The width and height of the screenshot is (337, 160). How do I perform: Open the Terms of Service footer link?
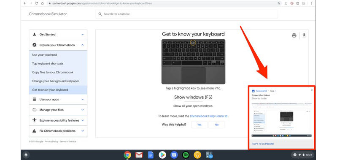point(68,142)
